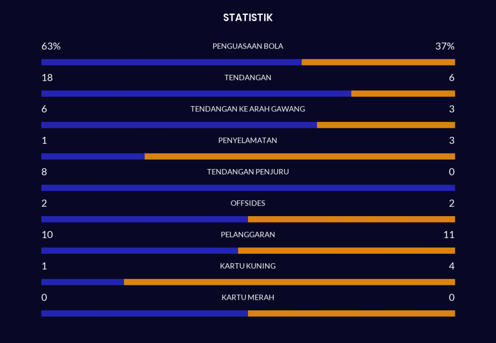The width and height of the screenshot is (496, 343).
Task: Click the PENYELAMATAN label
Action: point(248,140)
